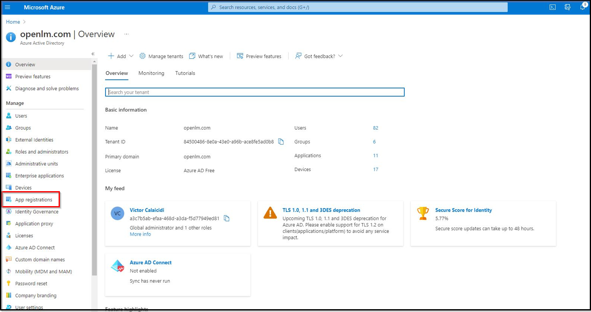Viewport: 591px width, 312px height.
Task: Copy the Tenant ID to clipboard
Action: click(x=281, y=142)
